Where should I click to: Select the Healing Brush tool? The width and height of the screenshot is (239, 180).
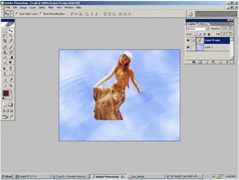(x=5, y=47)
